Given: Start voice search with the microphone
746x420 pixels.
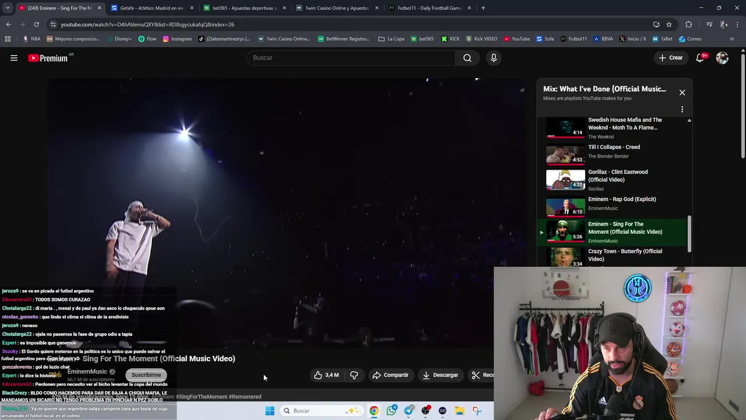Looking at the screenshot, I should coord(494,58).
